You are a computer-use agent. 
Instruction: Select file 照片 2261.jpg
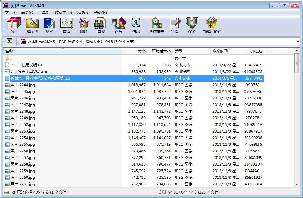(134, 184)
